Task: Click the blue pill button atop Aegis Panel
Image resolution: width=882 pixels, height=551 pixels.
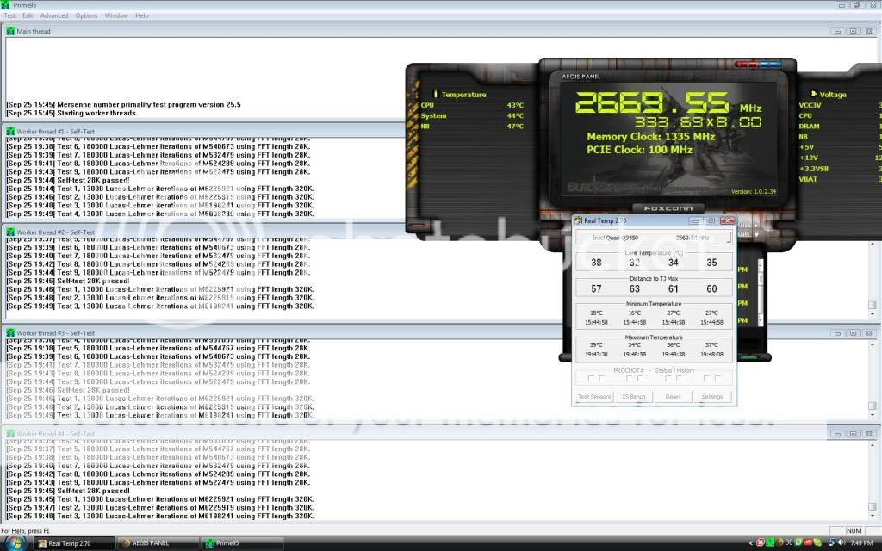Action: (x=771, y=64)
